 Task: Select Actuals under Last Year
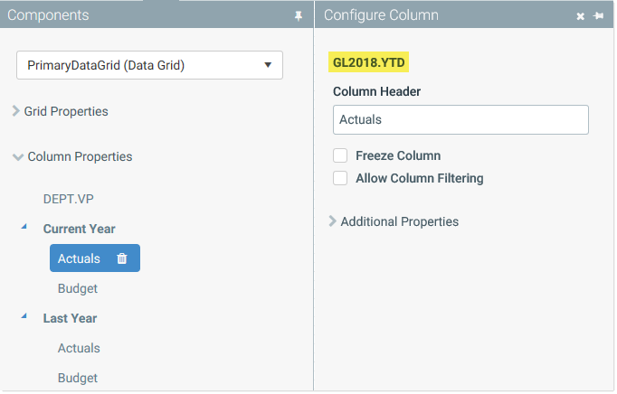click(79, 348)
